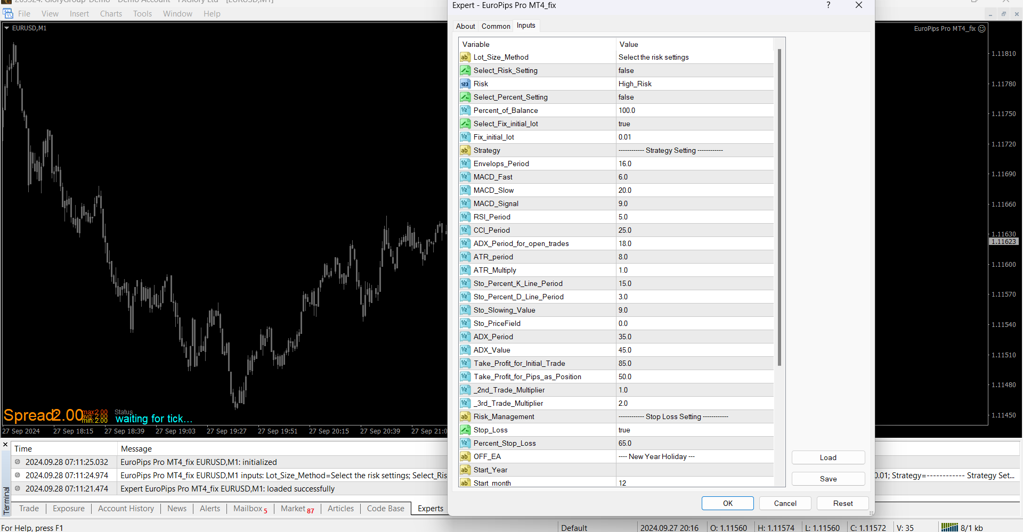Expand the EURUSD,M1 chart arrow menu

(x=7, y=28)
